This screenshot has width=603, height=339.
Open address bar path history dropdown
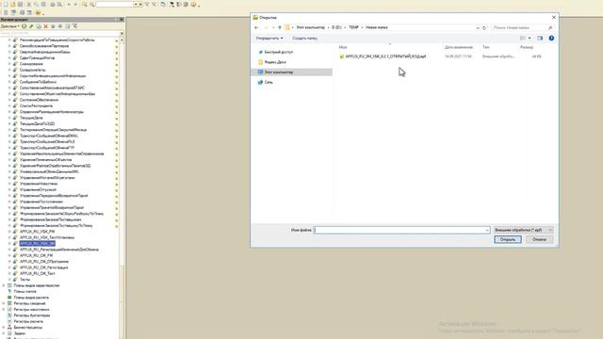[478, 27]
